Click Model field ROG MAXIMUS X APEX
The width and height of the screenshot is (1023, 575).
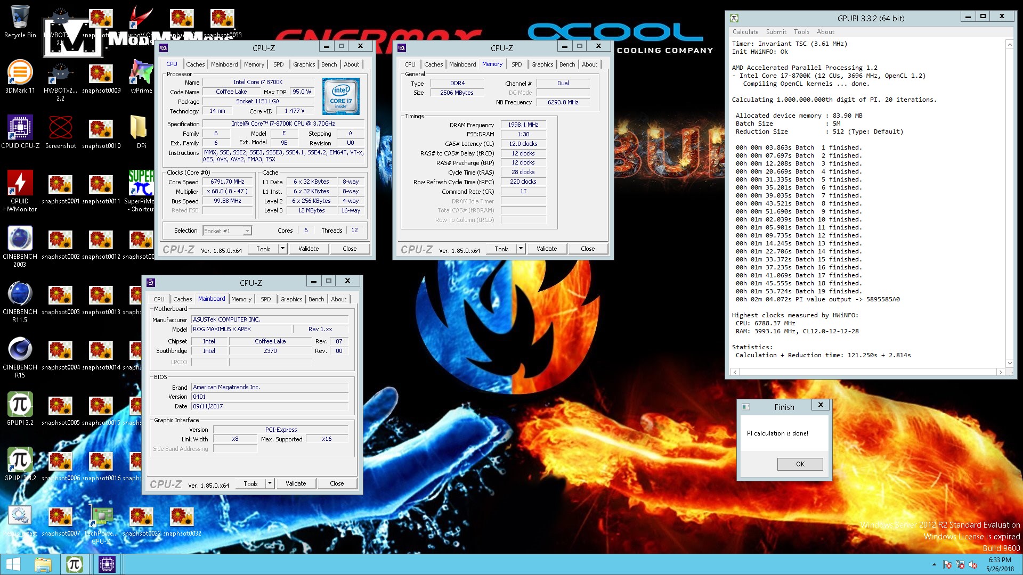pos(241,329)
